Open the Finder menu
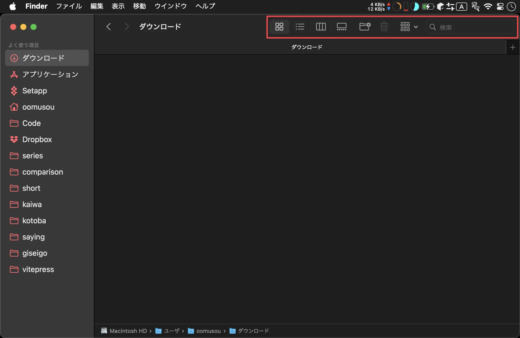This screenshot has height=338, width=520. [36, 6]
